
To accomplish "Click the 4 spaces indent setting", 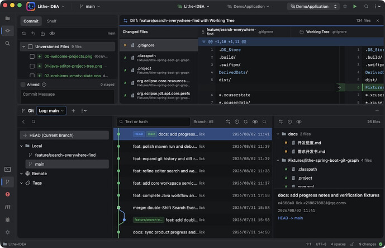I will [338, 244].
